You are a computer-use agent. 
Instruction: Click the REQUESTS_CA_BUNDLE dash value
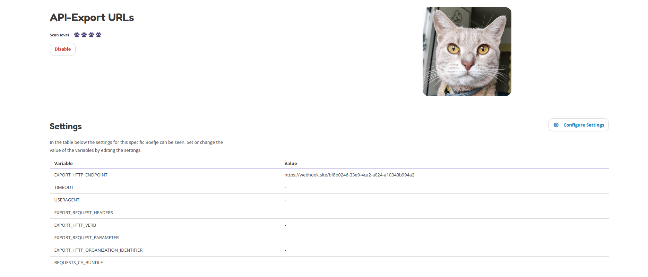(285, 263)
